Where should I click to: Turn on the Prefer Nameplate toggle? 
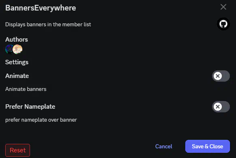tap(221, 107)
